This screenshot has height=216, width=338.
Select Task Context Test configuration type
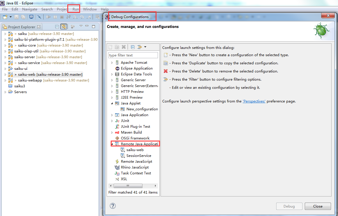click(136, 173)
